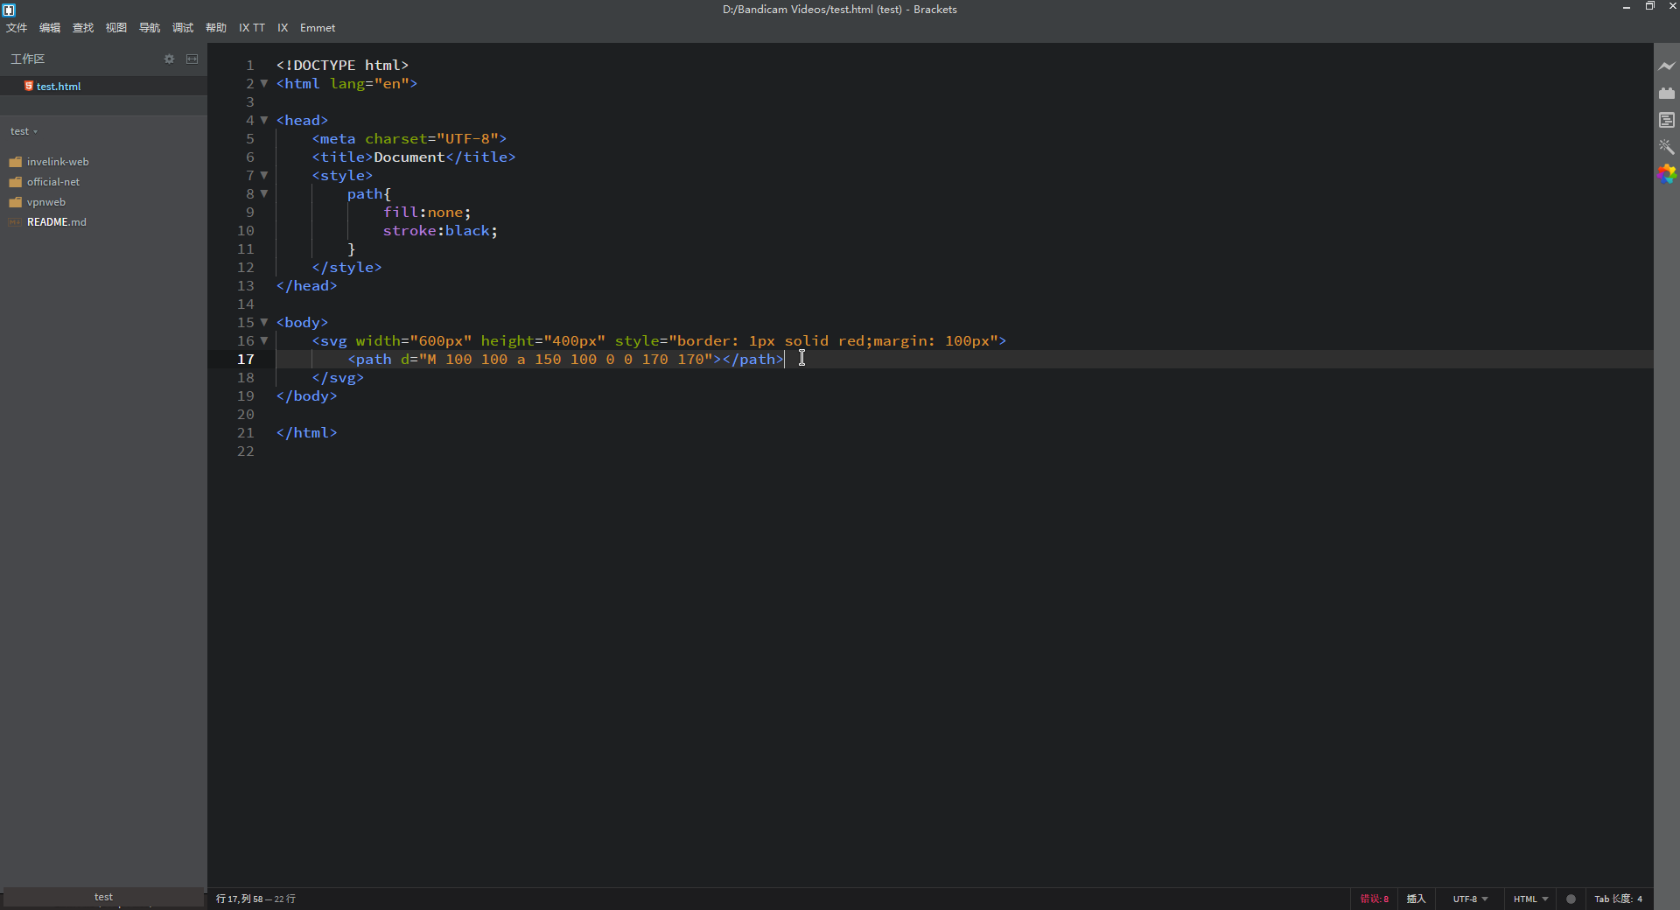The width and height of the screenshot is (1680, 910).
Task: Open the Emmet menu
Action: coord(318,28)
